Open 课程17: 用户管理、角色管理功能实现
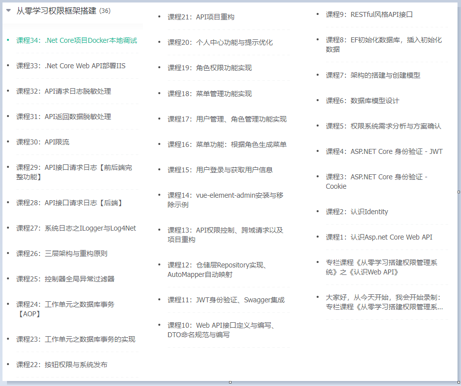This screenshot has width=461, height=386. pyautogui.click(x=227, y=119)
